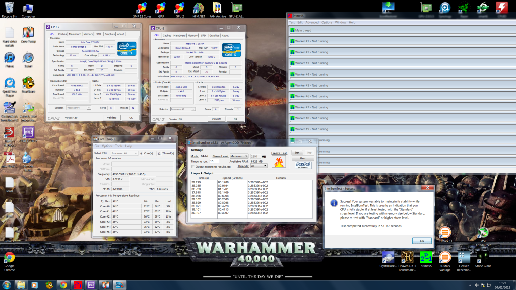Open the Recycle Bin desktop icon
The width and height of the screenshot is (516, 290).
9,7
